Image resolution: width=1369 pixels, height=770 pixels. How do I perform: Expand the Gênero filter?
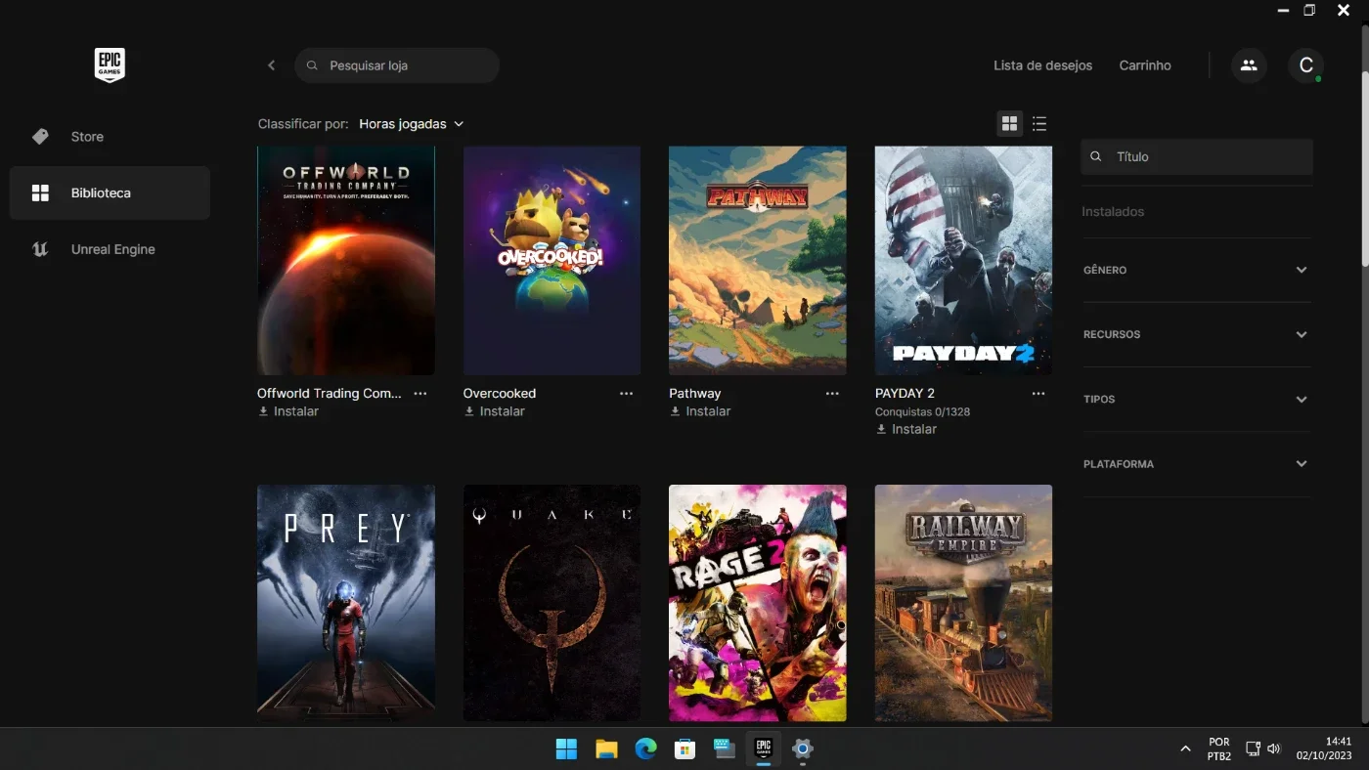(x=1196, y=270)
